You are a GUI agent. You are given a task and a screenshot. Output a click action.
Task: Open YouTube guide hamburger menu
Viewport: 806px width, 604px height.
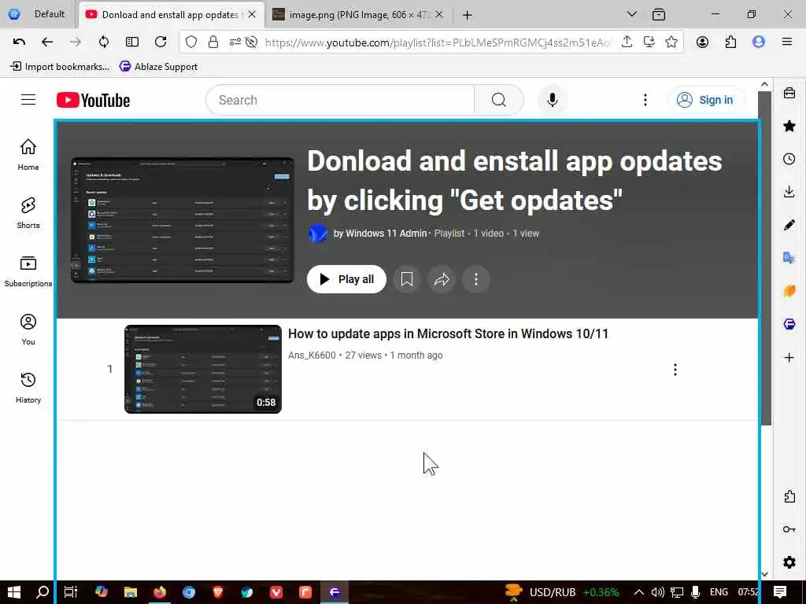coord(28,100)
